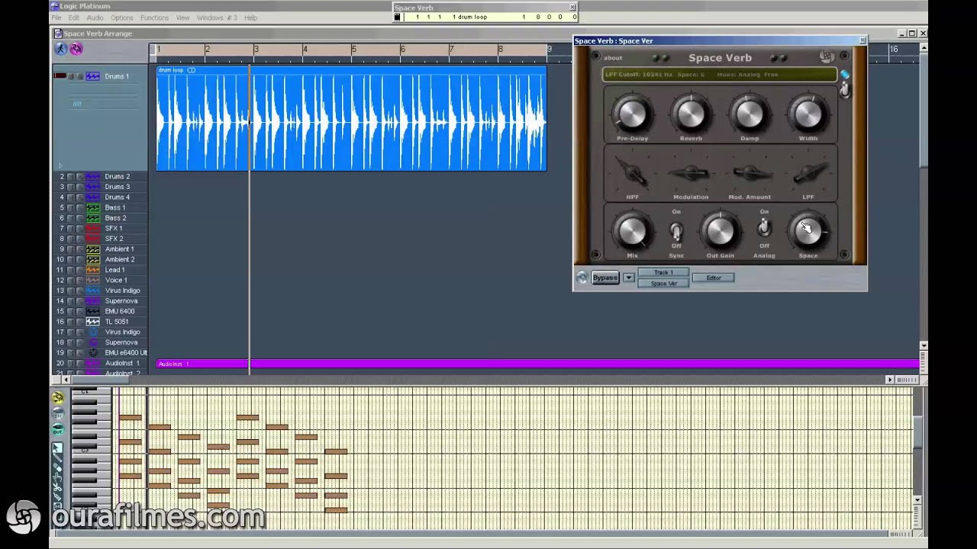Open the Edit menu
Screen dimensions: 977x549
(73, 18)
